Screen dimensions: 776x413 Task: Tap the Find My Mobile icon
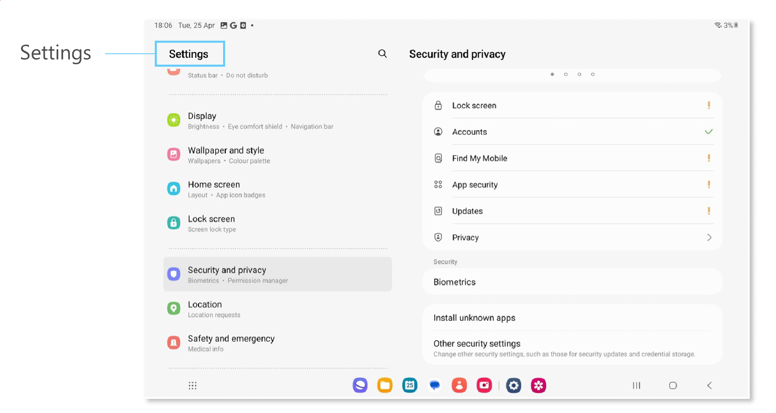[438, 158]
